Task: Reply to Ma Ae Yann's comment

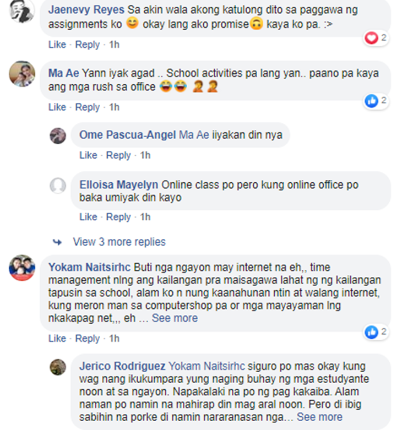Action: click(x=88, y=107)
